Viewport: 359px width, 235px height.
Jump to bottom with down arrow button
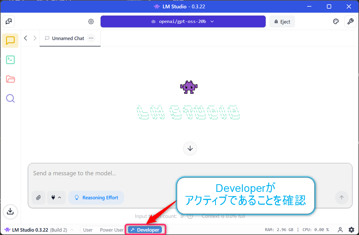pyautogui.click(x=190, y=148)
